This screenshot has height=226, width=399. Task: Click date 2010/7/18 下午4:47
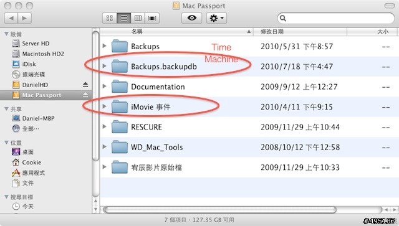(297, 67)
